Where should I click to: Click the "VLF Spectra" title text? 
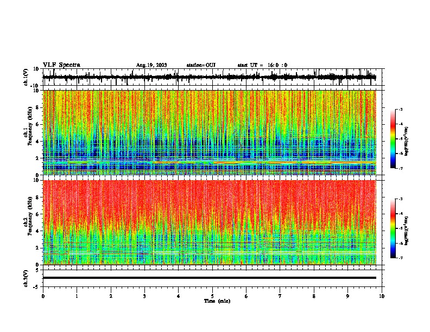point(61,65)
